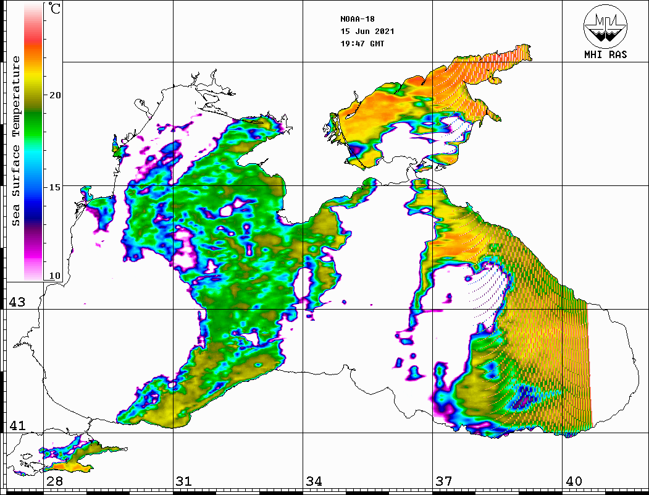
Task: Click latitude label '43'
Action: coord(17,302)
